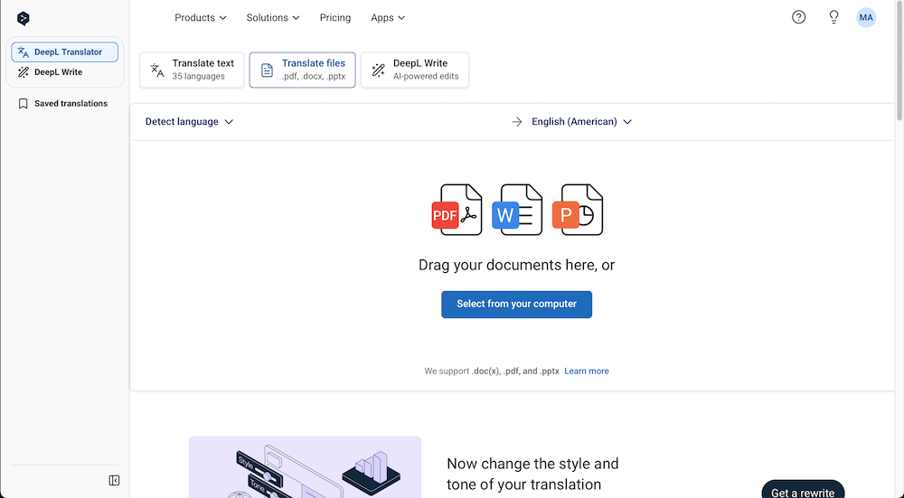Screen dimensions: 904x498
Task: Open the English (American) target language dropdown
Action: click(581, 122)
